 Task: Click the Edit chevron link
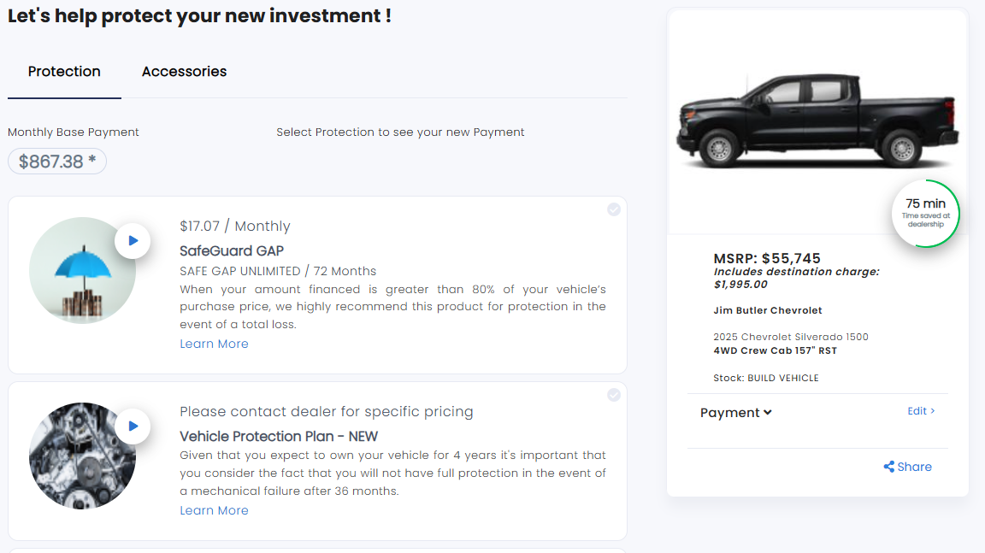[x=921, y=411]
